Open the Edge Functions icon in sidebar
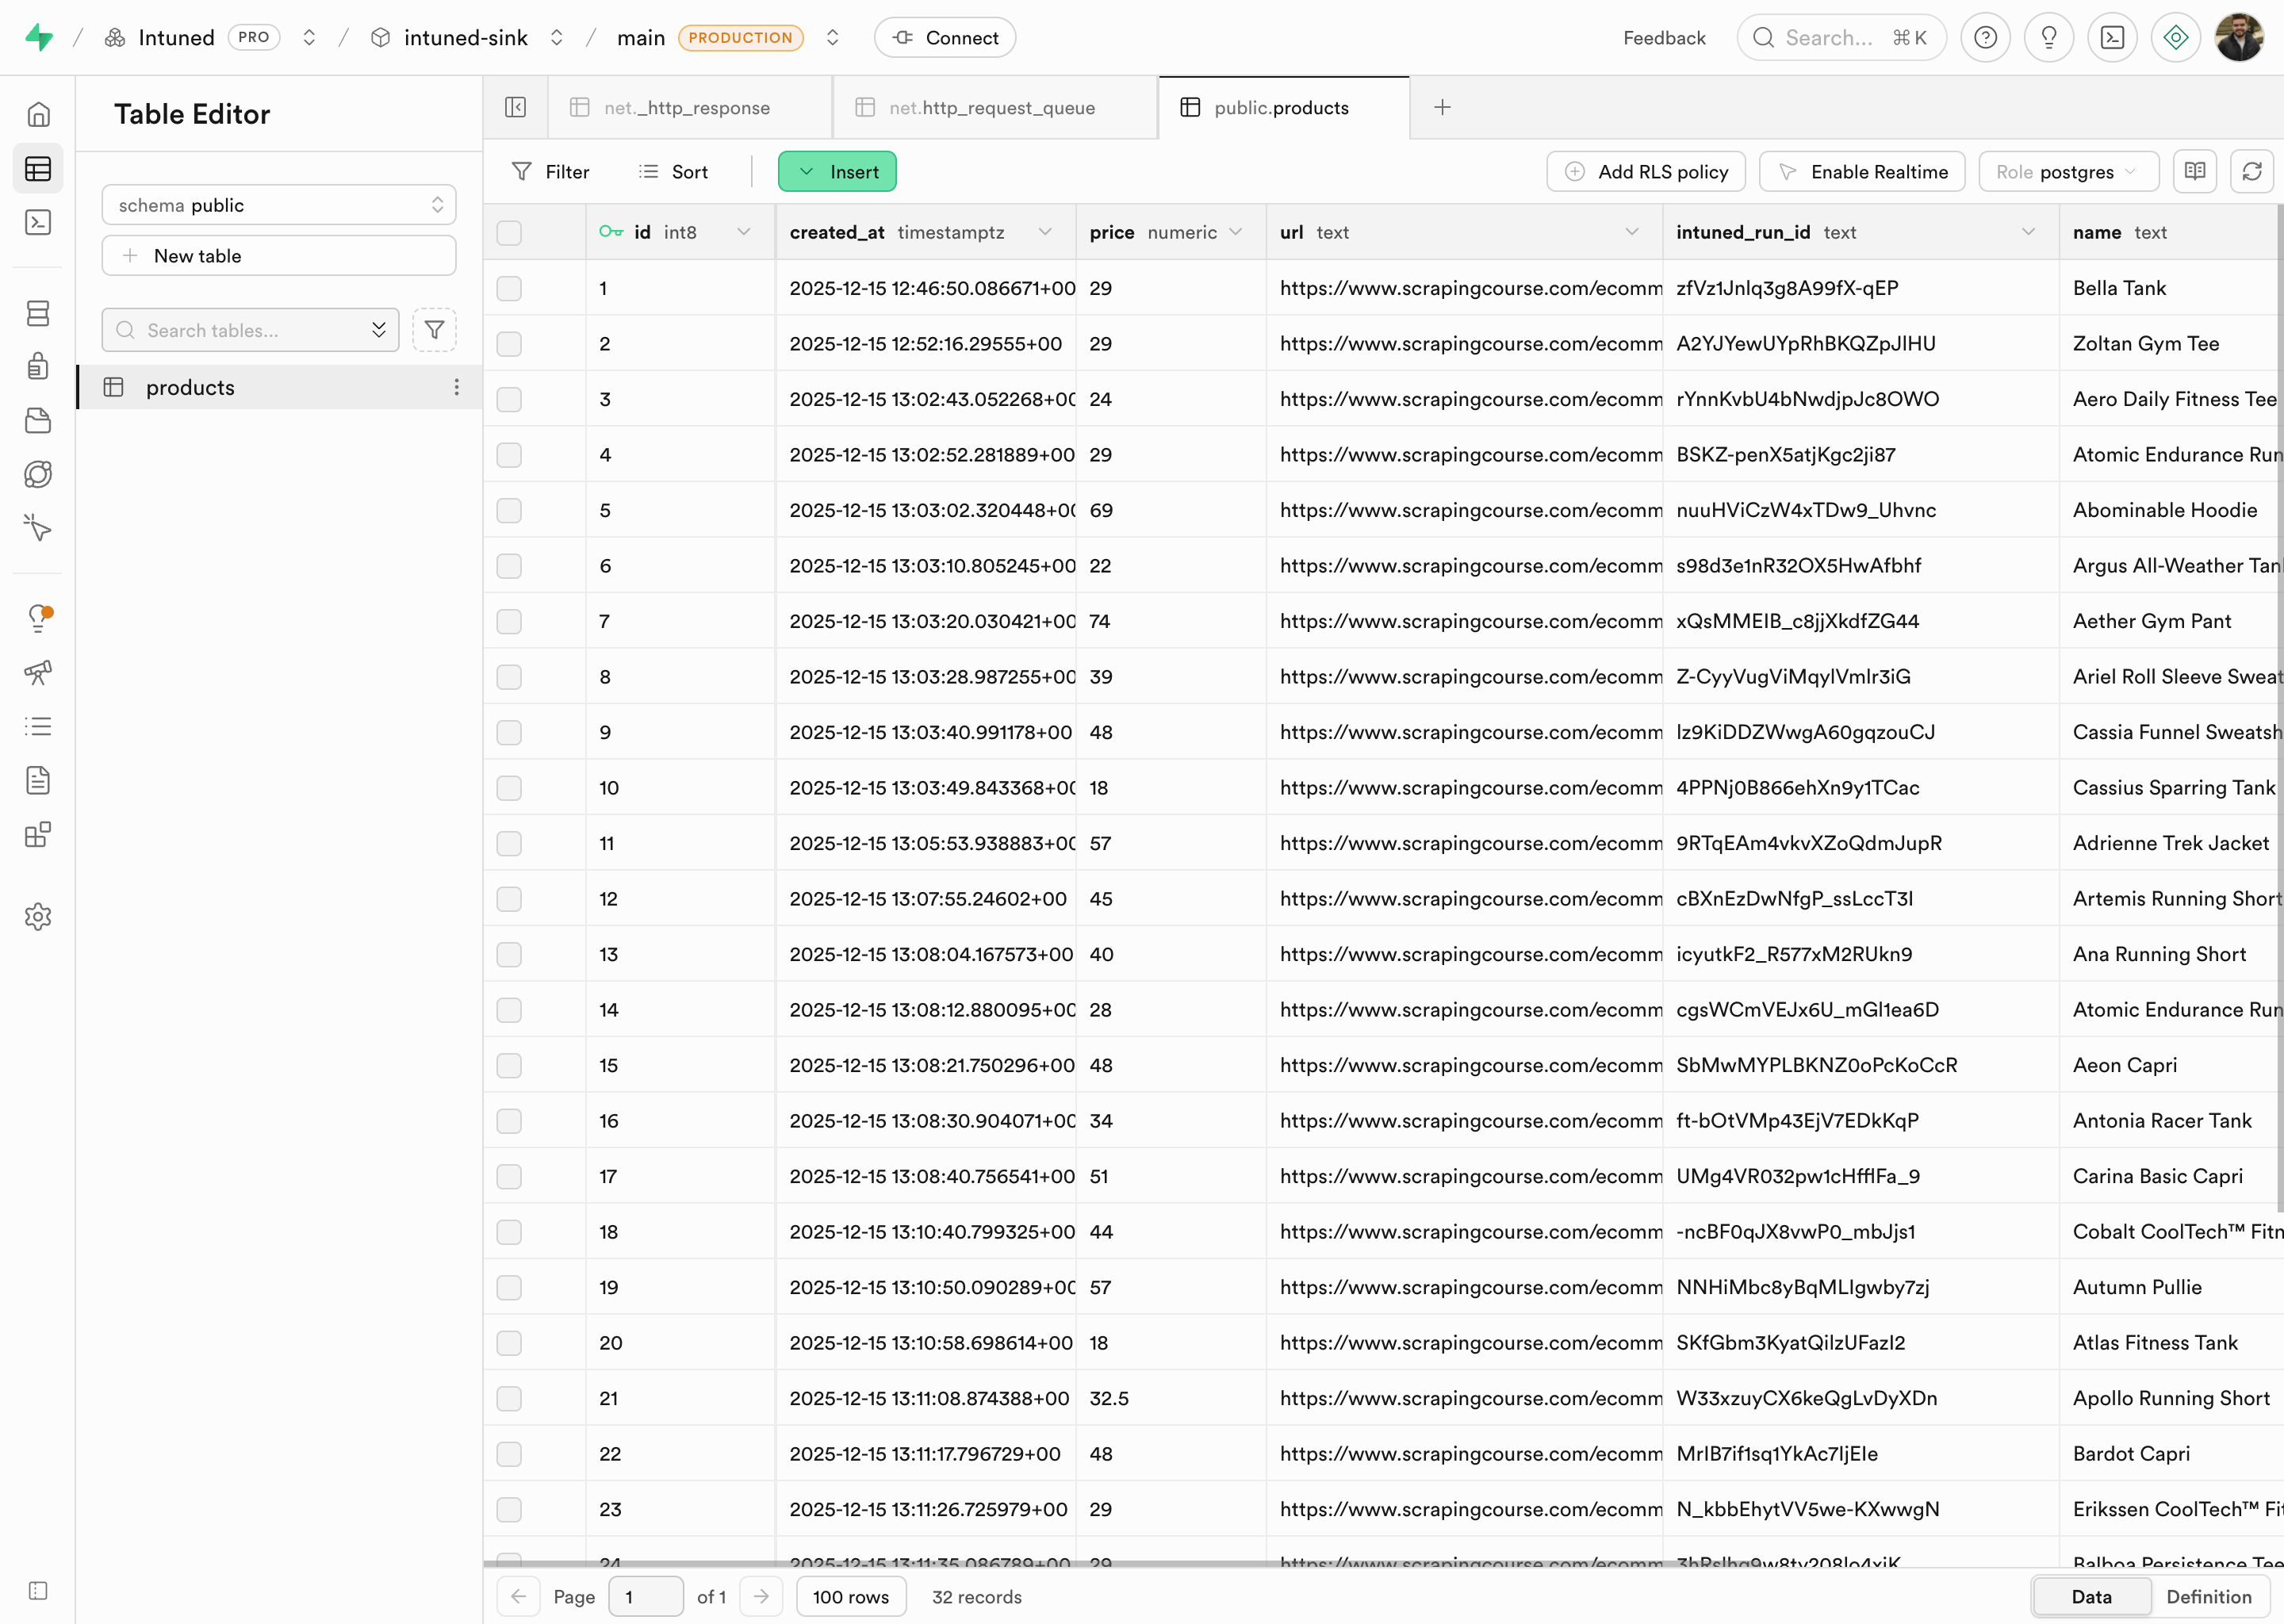Image resolution: width=2284 pixels, height=1624 pixels. (x=38, y=474)
